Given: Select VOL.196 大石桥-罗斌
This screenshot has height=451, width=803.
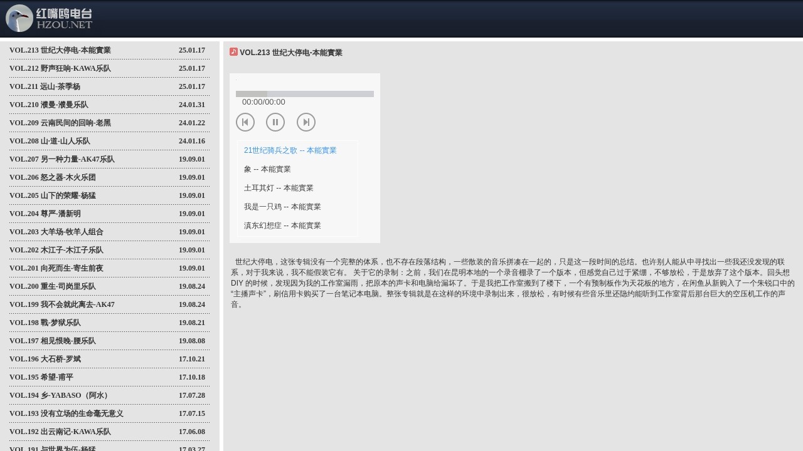Looking at the screenshot, I should [45, 359].
